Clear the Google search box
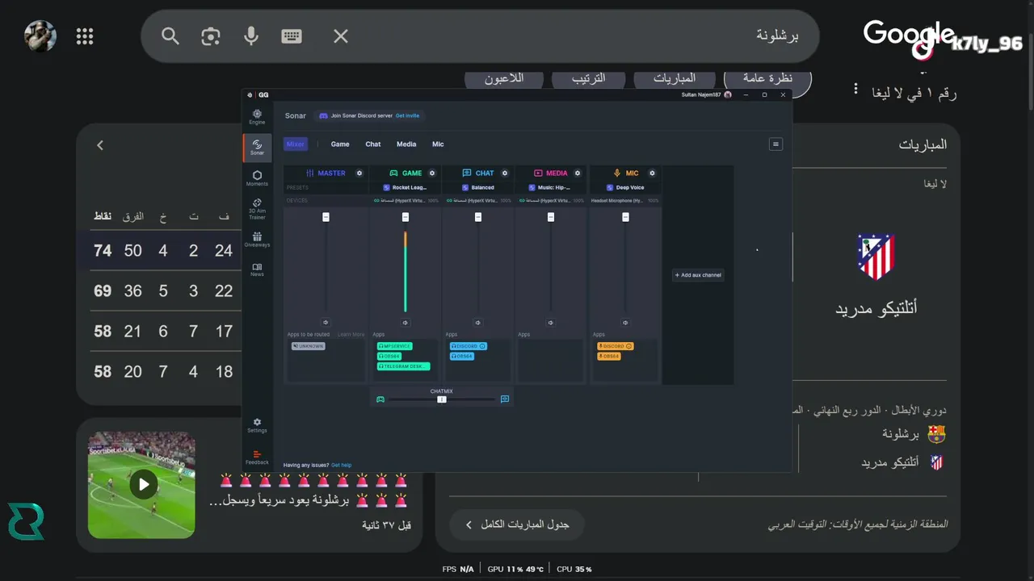The width and height of the screenshot is (1034, 581). point(341,36)
